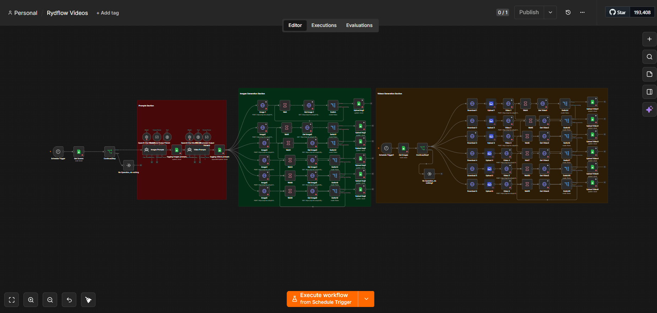
Task: Select the Image2 HTTP request node
Action: [262, 128]
